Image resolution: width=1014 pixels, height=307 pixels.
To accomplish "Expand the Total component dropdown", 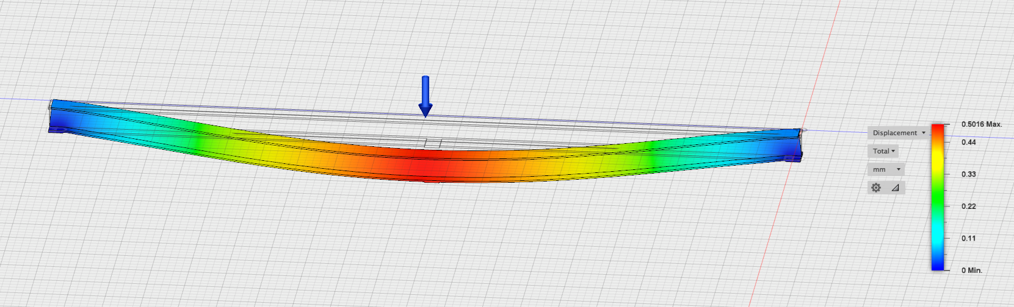I will 883,151.
